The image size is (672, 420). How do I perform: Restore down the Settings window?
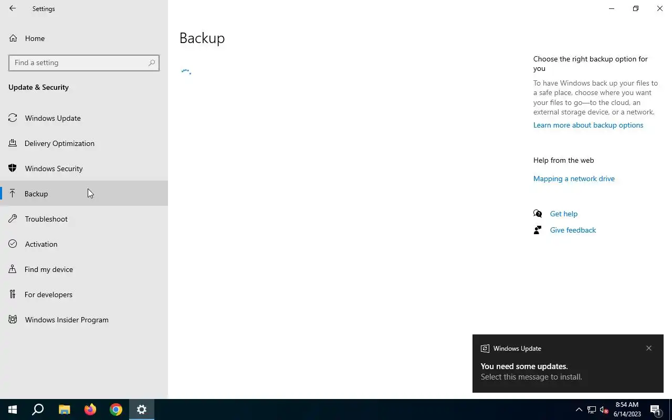(636, 8)
